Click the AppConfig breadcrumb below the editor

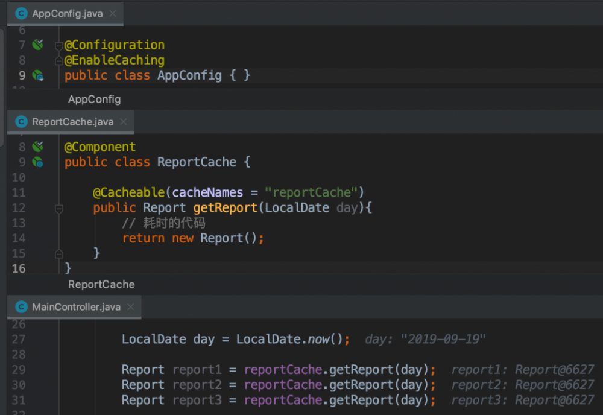pyautogui.click(x=94, y=99)
